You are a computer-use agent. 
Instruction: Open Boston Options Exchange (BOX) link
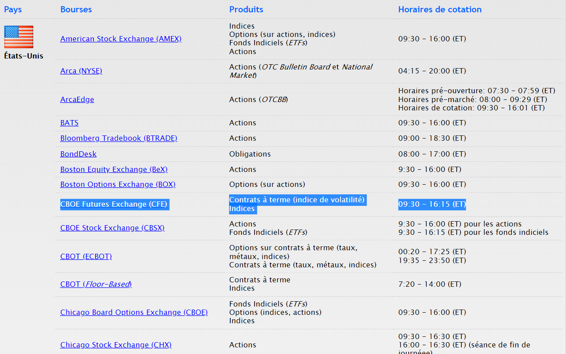click(x=118, y=184)
